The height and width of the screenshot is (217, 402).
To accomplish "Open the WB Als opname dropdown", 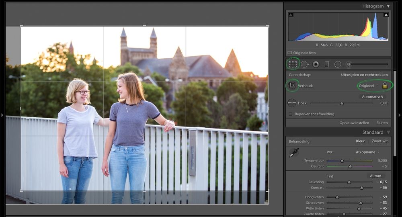I will (367, 152).
